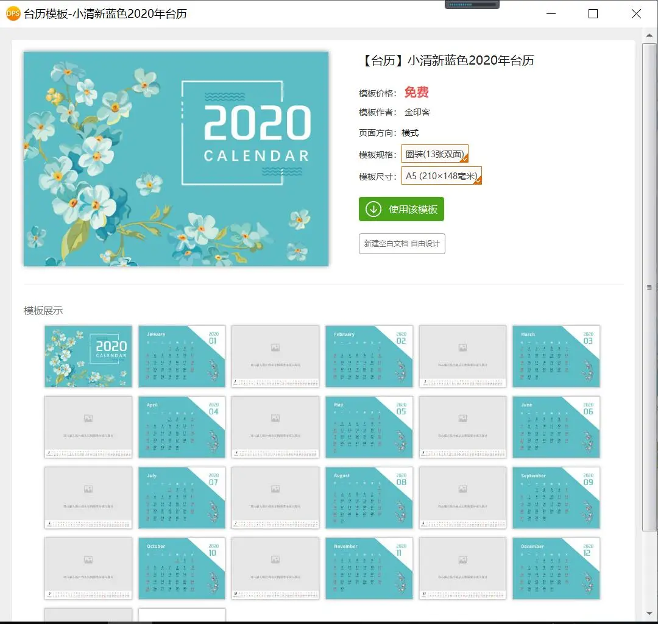Click the scrollbar down arrow
The image size is (658, 624).
tap(649, 613)
